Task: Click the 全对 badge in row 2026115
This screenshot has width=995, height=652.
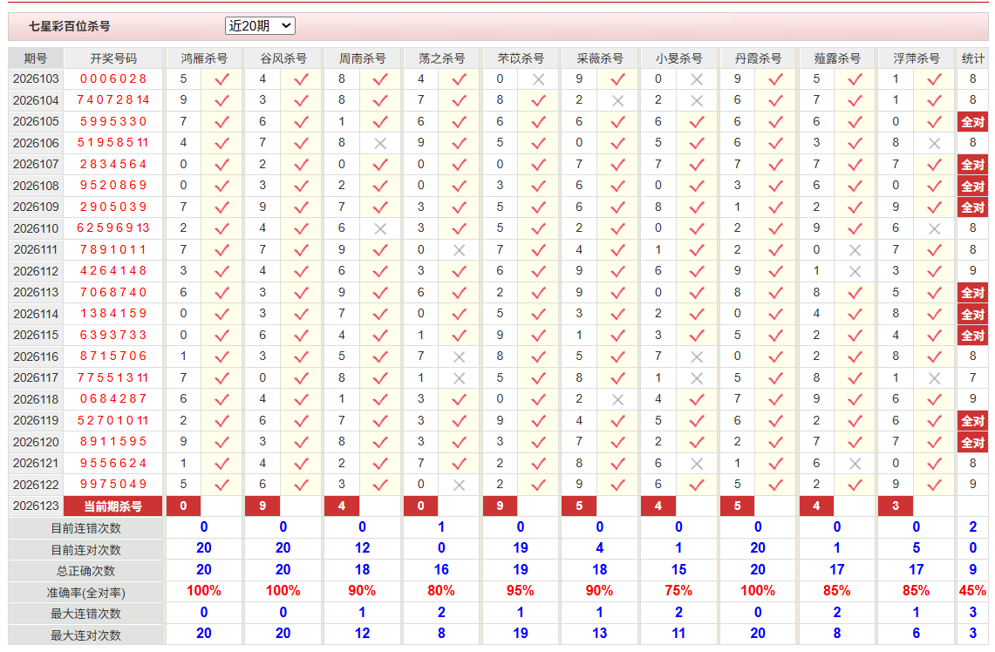Action: pos(973,336)
